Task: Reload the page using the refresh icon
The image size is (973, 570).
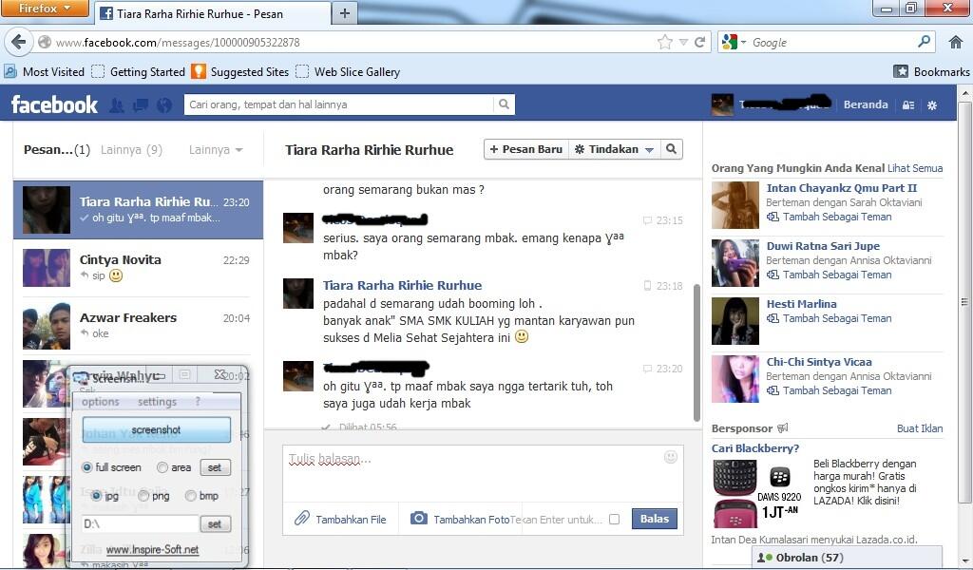Action: click(x=700, y=42)
